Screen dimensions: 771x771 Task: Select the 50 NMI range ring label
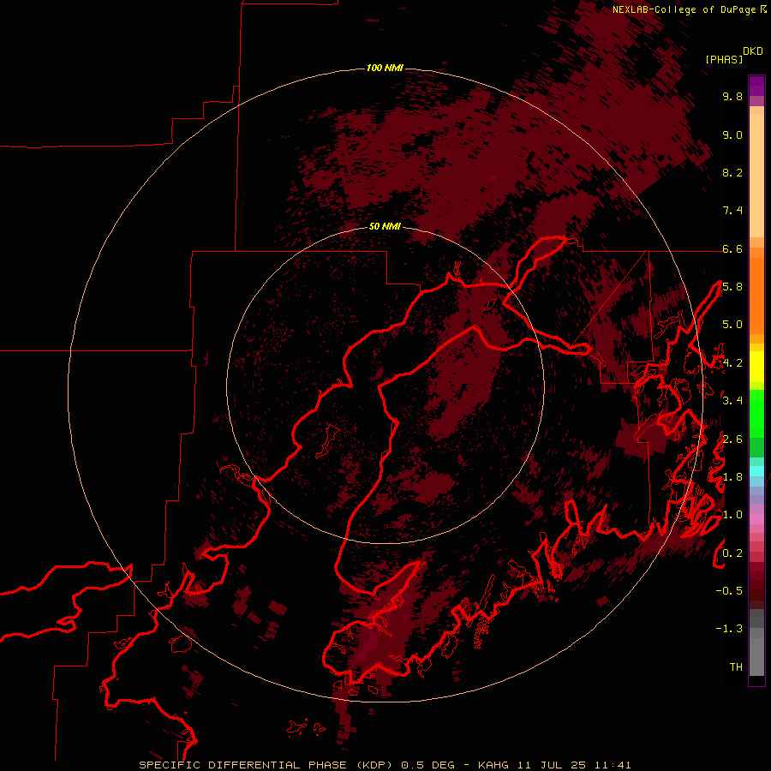pyautogui.click(x=385, y=226)
